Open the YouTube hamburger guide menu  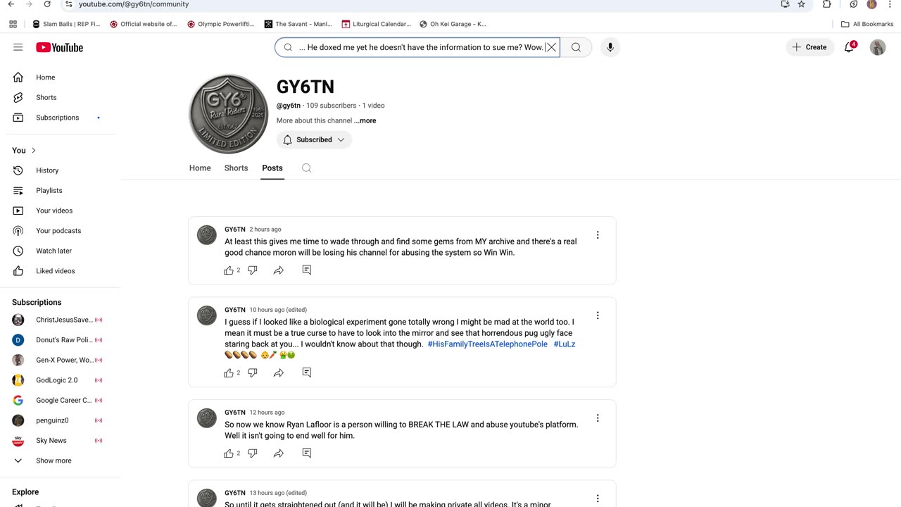pyautogui.click(x=18, y=47)
